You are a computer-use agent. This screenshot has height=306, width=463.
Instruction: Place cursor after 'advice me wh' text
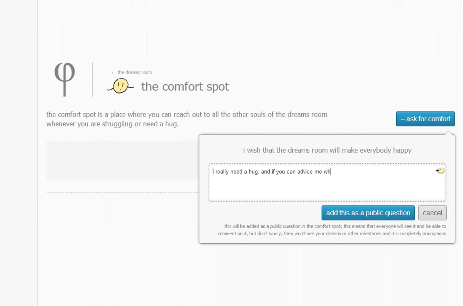pyautogui.click(x=331, y=172)
